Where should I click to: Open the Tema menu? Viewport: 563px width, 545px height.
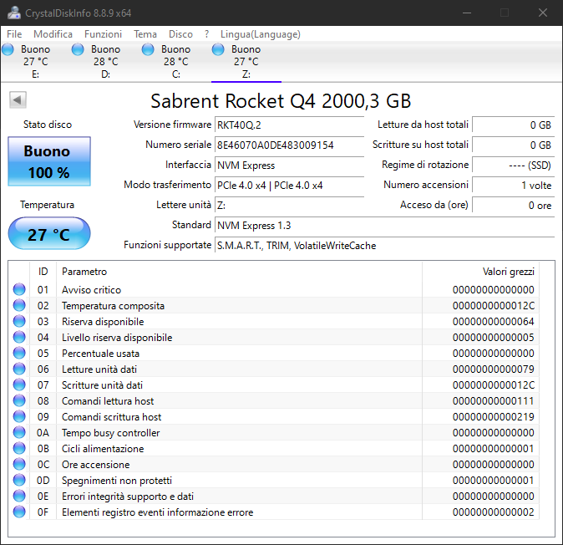(145, 34)
